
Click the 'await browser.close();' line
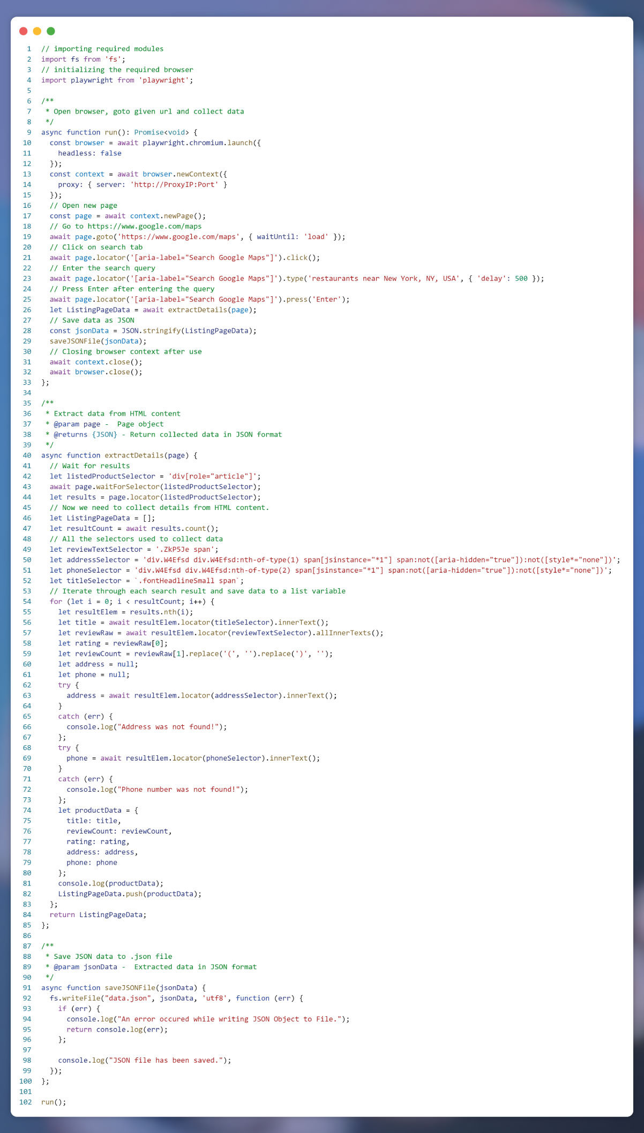pos(96,372)
